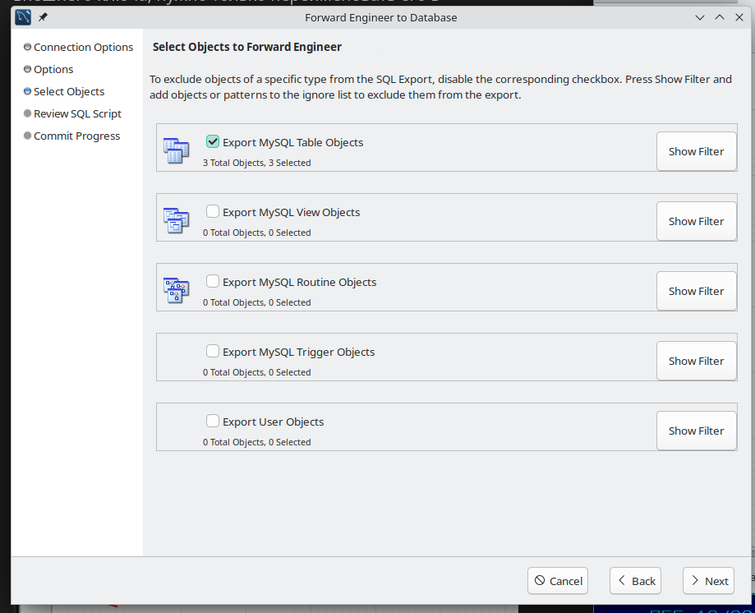Show Filter for MySQL Table Objects
This screenshot has height=613, width=755.
tap(696, 151)
